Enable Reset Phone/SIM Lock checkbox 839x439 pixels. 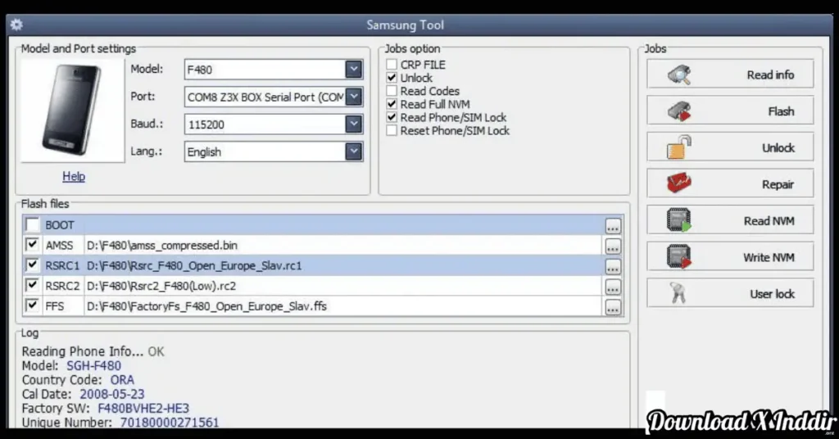[x=392, y=130]
